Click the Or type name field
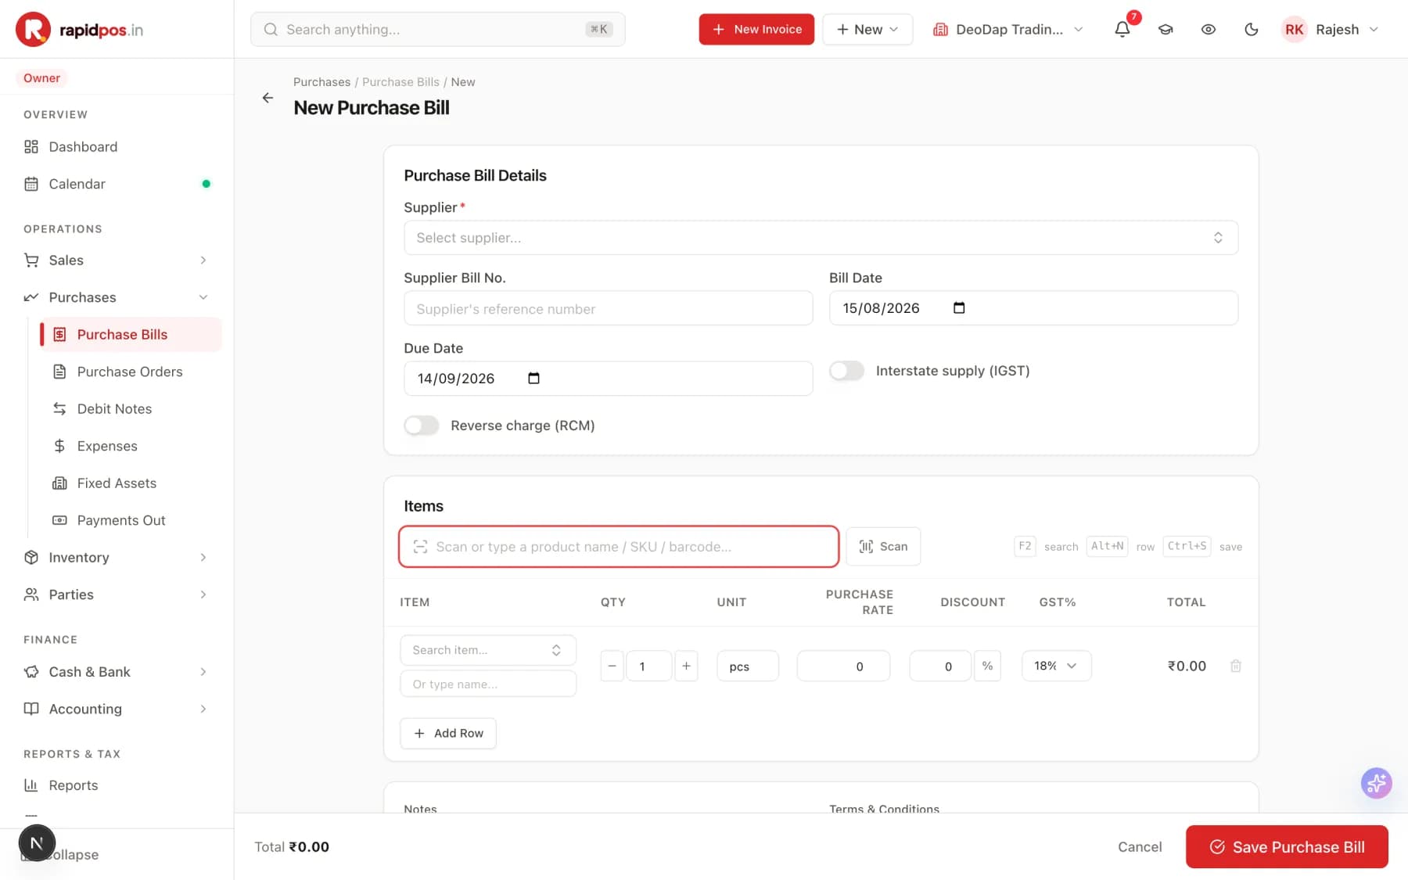The image size is (1408, 880). pyautogui.click(x=488, y=684)
